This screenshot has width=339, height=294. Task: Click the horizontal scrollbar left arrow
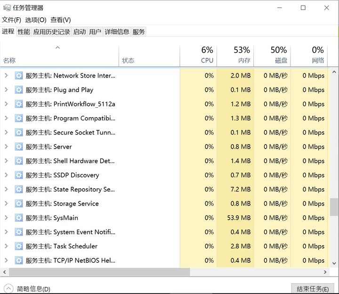pos(4,272)
